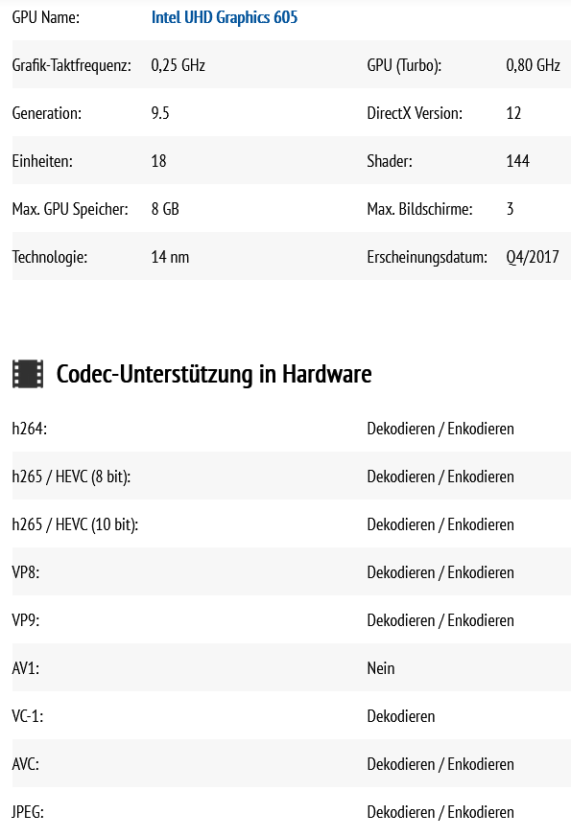Click the Erscheinungsdatum Q4/2017 value
The width and height of the screenshot is (571, 837).
point(533,257)
